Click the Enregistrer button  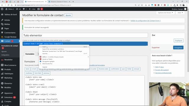(x=178, y=48)
